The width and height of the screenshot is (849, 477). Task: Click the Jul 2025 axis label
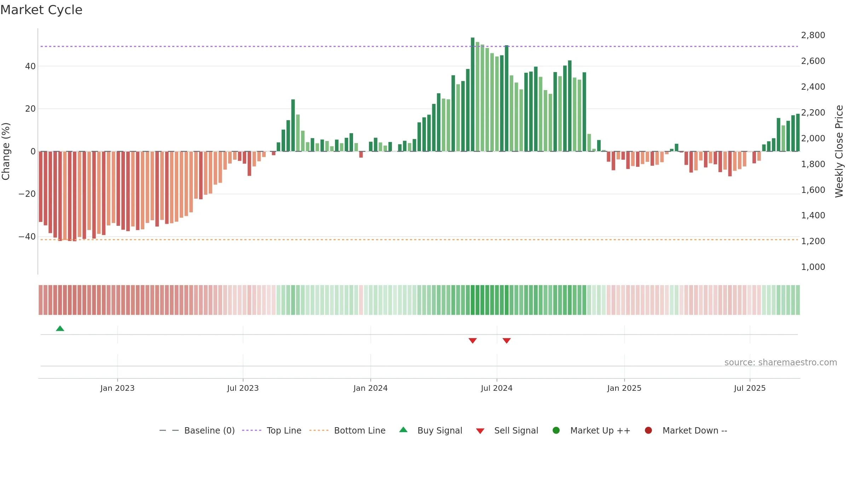(x=750, y=388)
